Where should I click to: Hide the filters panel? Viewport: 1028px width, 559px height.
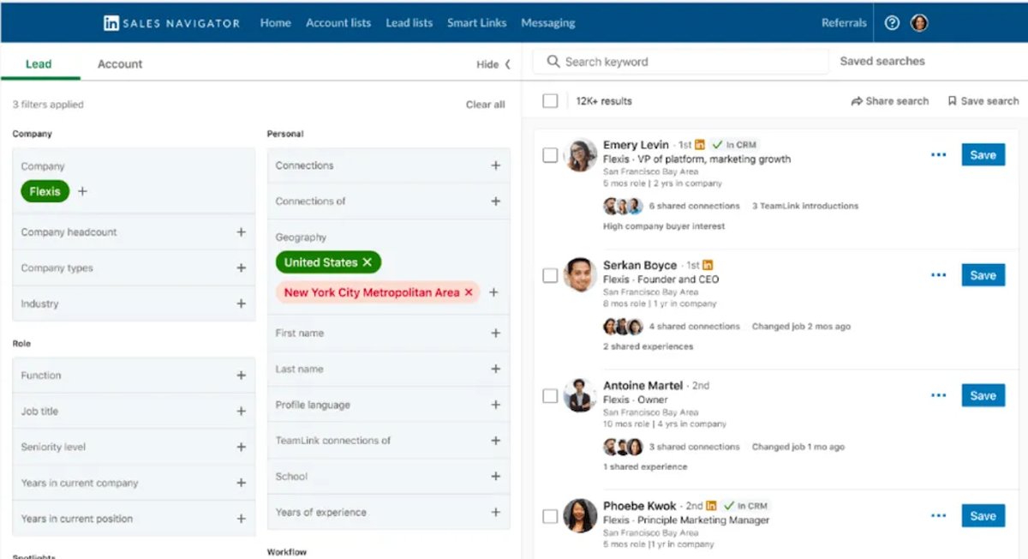pos(493,64)
